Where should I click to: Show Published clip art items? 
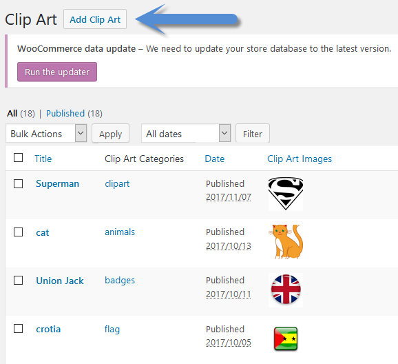65,113
